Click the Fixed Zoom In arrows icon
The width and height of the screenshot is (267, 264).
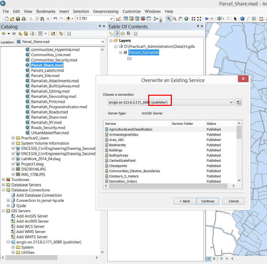[193, 19]
